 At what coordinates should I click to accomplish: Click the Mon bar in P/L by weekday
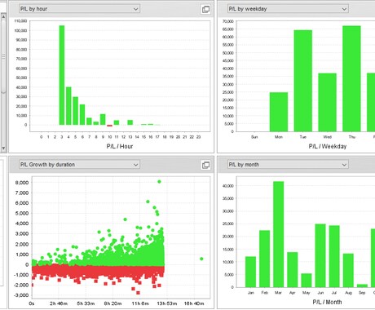coord(279,112)
